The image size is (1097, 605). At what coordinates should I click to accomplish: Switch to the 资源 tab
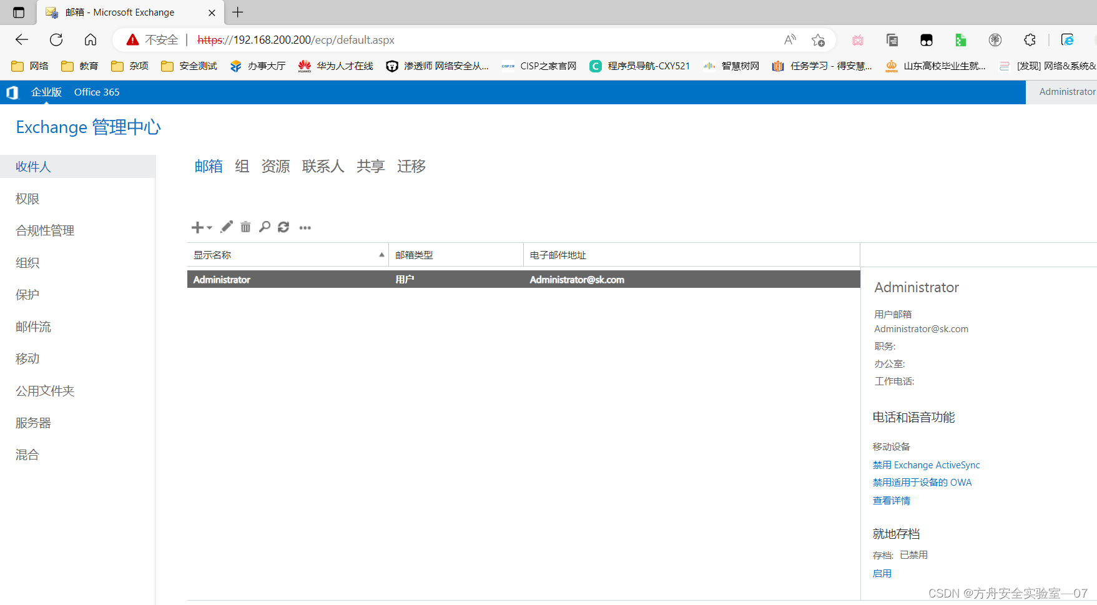coord(275,166)
